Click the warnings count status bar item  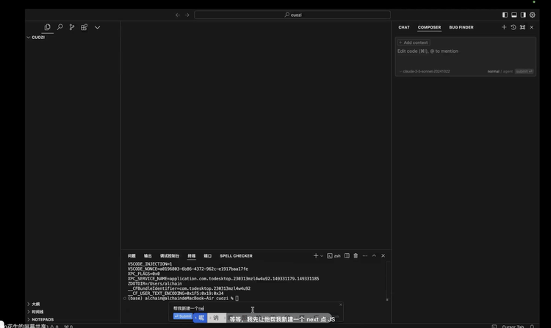click(x=54, y=327)
